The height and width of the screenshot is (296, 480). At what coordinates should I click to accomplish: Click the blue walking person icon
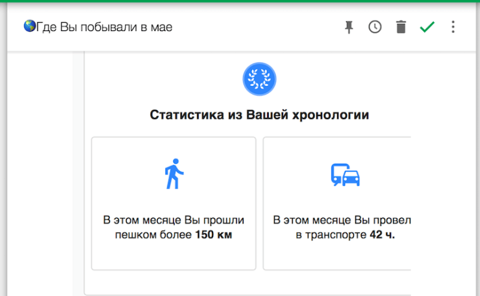coord(174,174)
